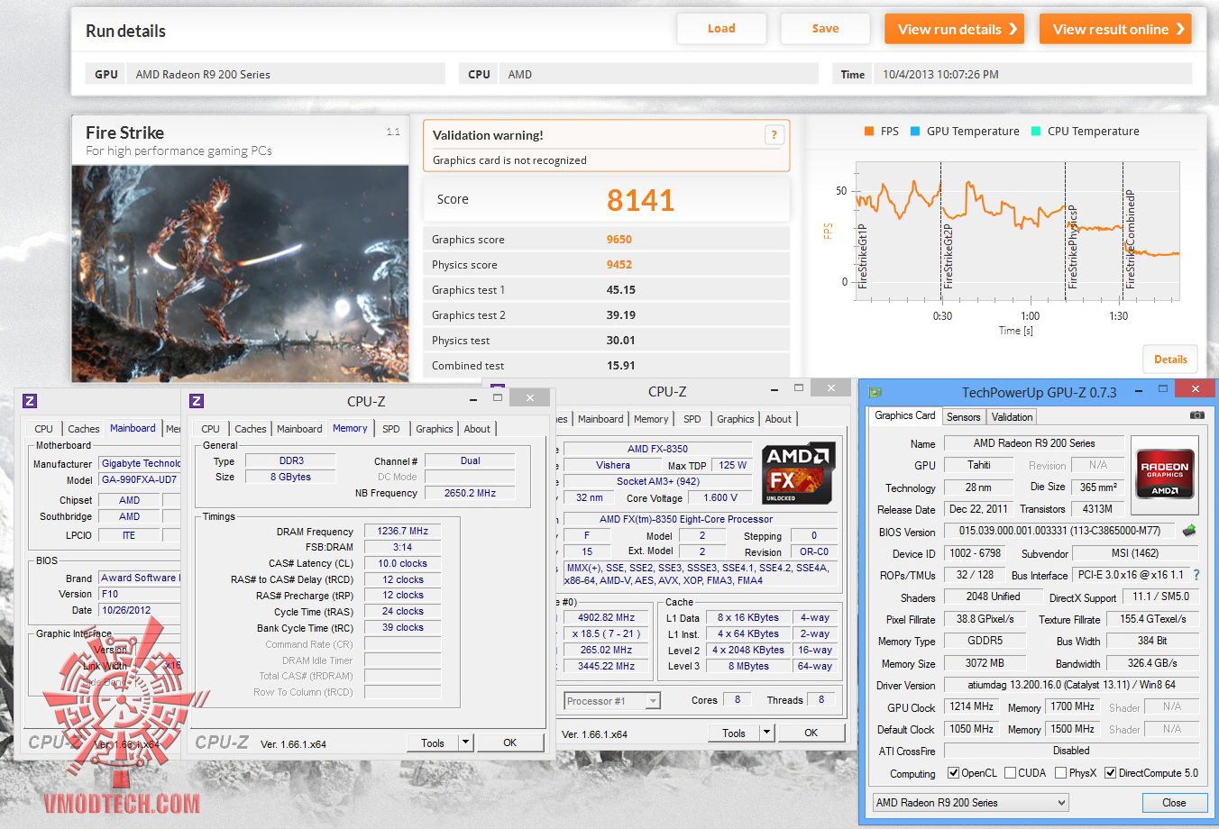Click the FireStrikeCombinedP marker on the chart

pos(1130,239)
